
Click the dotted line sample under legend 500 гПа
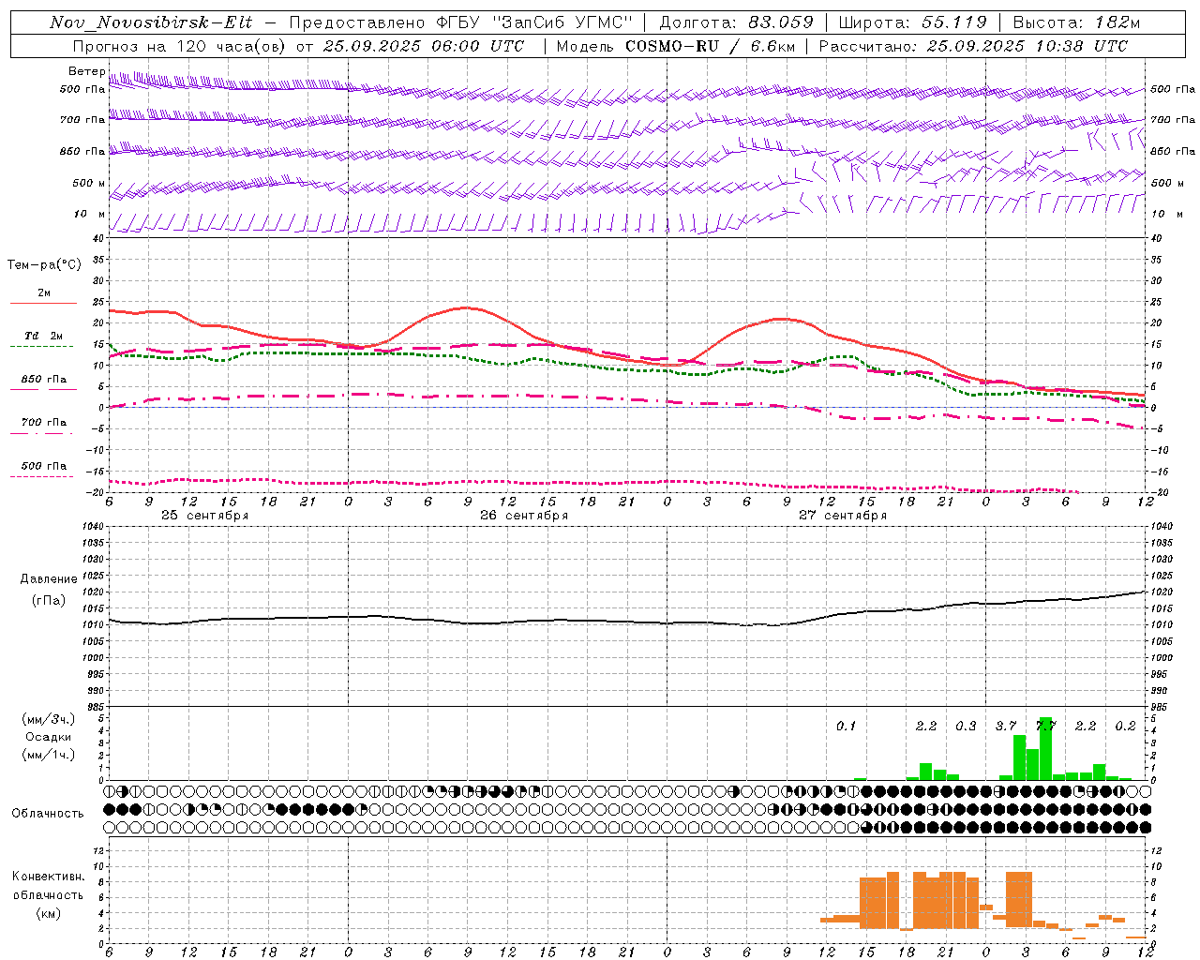click(41, 476)
